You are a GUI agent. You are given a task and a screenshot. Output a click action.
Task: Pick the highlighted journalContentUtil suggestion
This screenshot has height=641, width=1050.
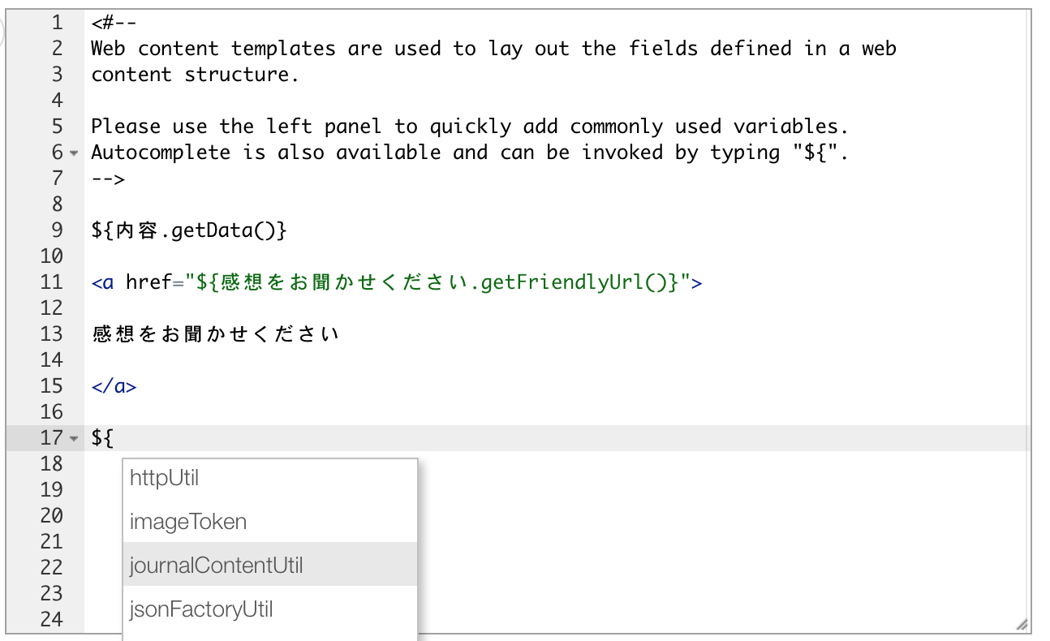(x=216, y=565)
